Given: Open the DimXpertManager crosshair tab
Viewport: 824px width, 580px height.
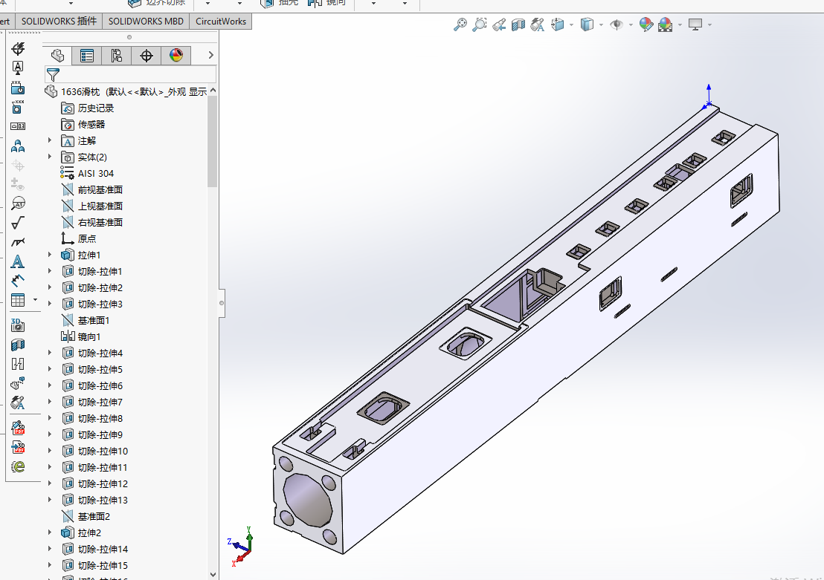Looking at the screenshot, I should point(146,55).
